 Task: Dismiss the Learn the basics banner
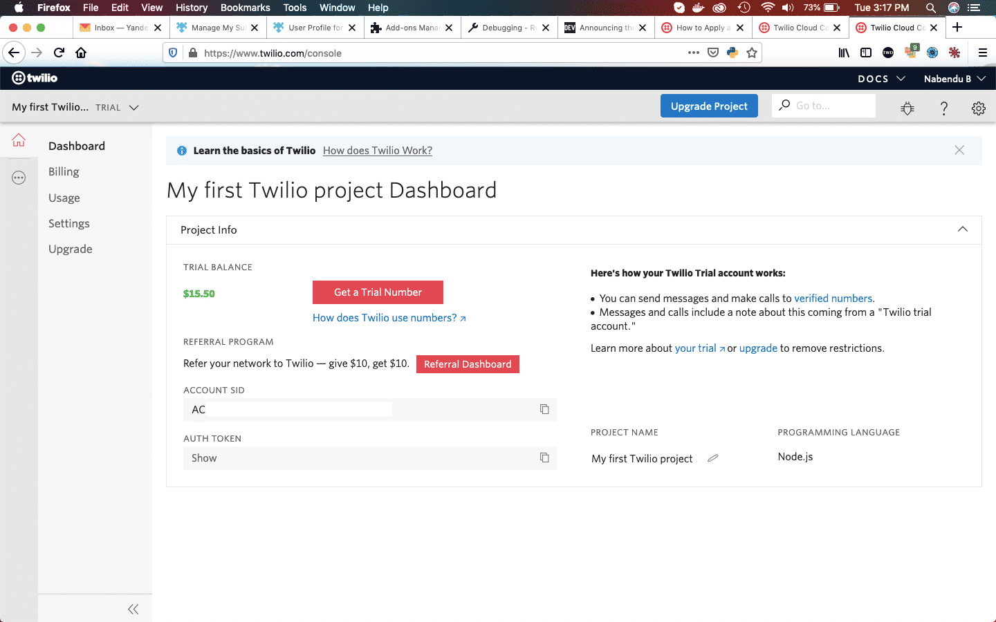(959, 150)
